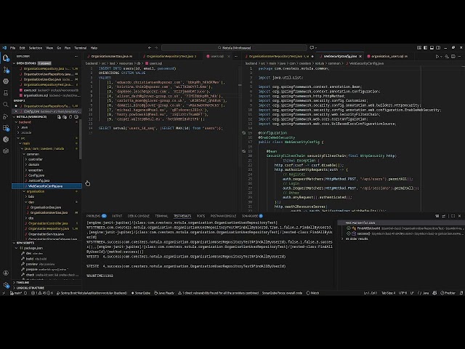Open errors and warnings count in status bar
Image resolution: width=465 pixels, height=349 pixels.
[42, 293]
